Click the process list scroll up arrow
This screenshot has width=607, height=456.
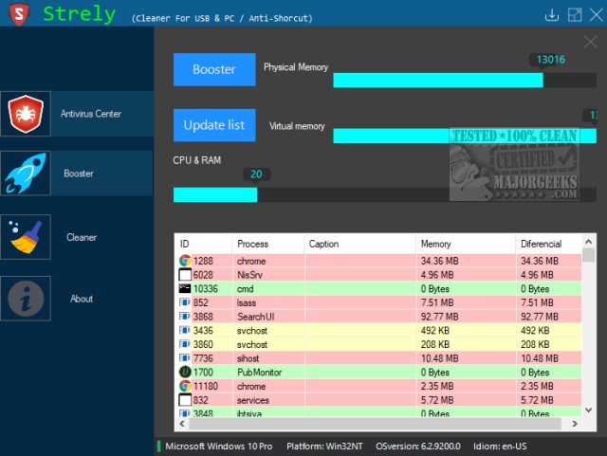(589, 242)
